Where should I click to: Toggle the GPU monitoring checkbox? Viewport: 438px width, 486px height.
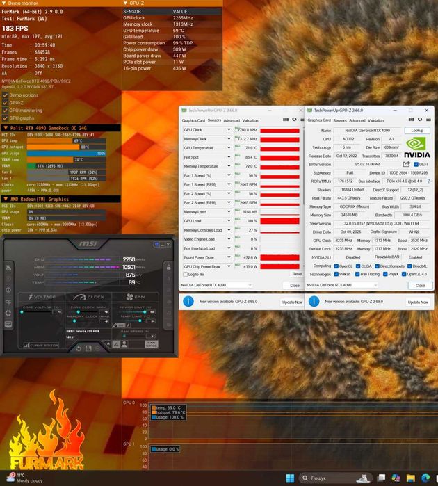tap(5, 111)
